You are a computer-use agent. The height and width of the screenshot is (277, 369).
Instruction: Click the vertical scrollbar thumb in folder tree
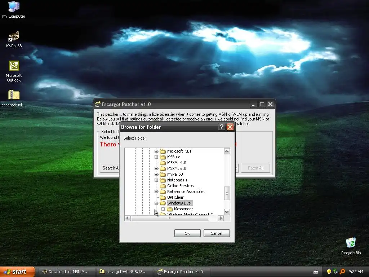tap(227, 193)
